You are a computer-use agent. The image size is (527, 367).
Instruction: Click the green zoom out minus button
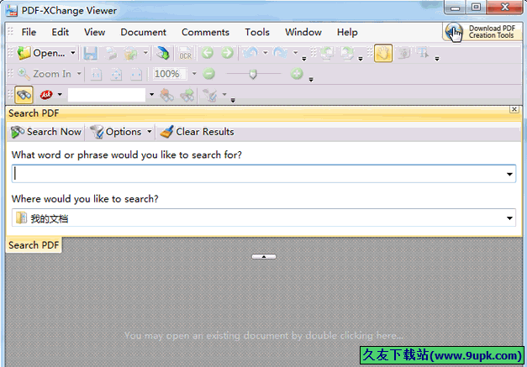point(208,74)
